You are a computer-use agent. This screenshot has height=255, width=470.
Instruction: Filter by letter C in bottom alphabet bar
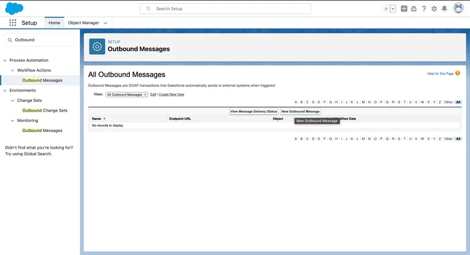click(x=307, y=139)
